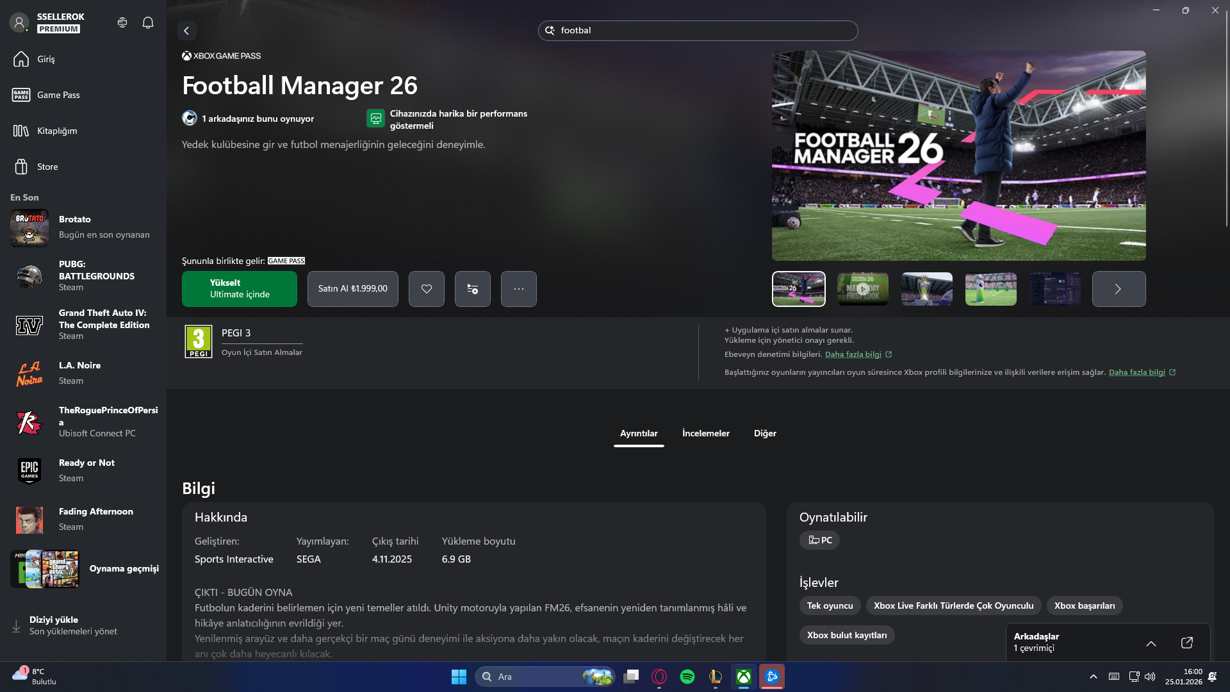Open Game Pass in the sidebar
This screenshot has width=1230, height=692.
(x=83, y=95)
